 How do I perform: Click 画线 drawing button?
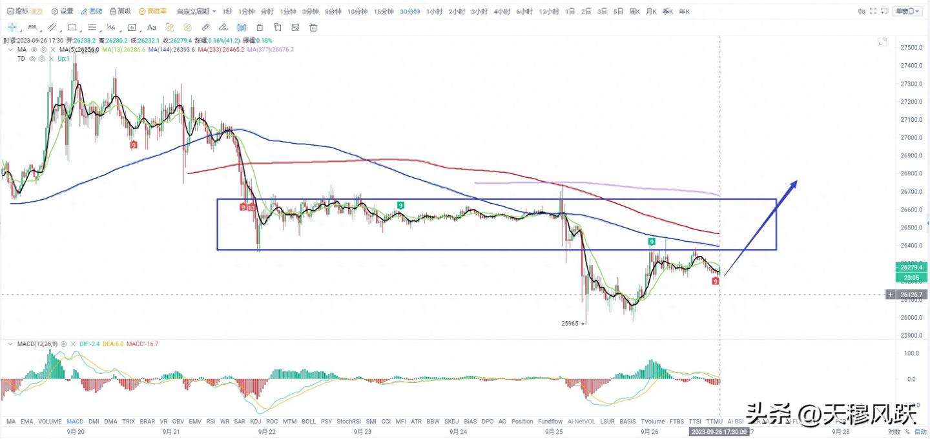[x=91, y=12]
